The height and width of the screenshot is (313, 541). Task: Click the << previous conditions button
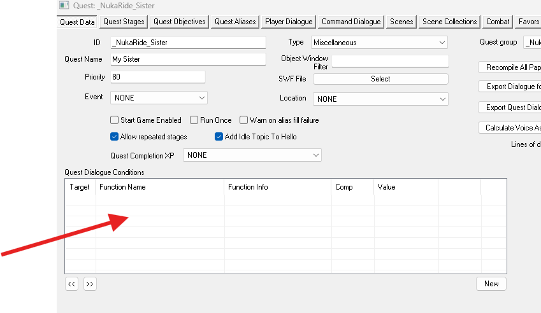[71, 284]
